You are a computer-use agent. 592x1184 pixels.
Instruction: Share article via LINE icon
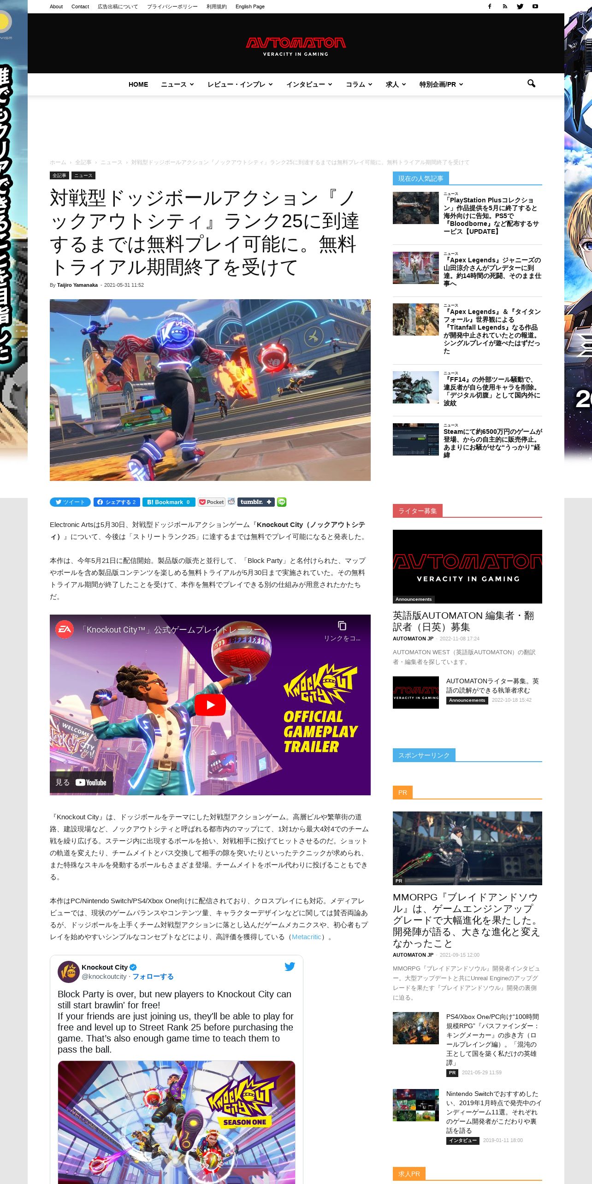click(282, 502)
